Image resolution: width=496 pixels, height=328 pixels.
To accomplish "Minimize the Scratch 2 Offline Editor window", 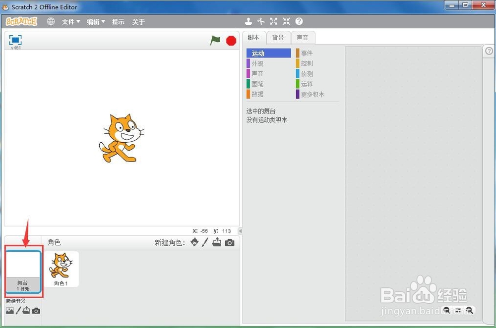I will click(452, 5).
